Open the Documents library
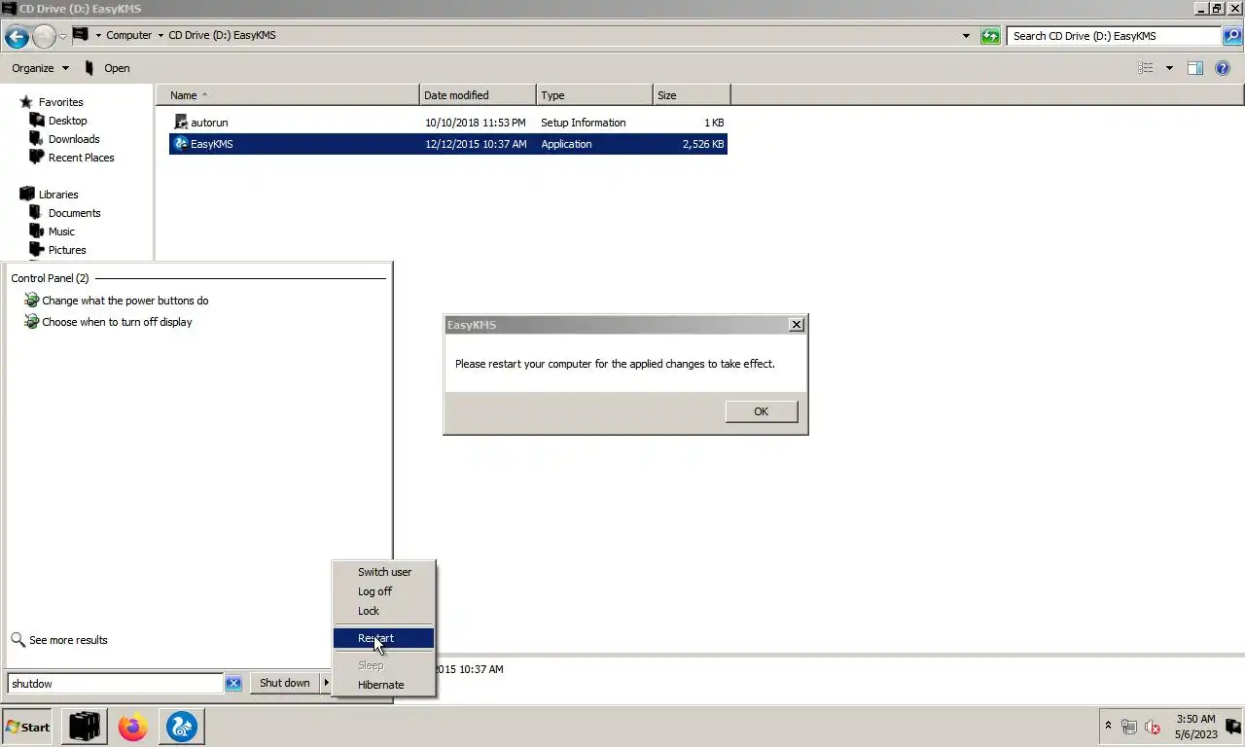This screenshot has height=747, width=1245. click(74, 213)
